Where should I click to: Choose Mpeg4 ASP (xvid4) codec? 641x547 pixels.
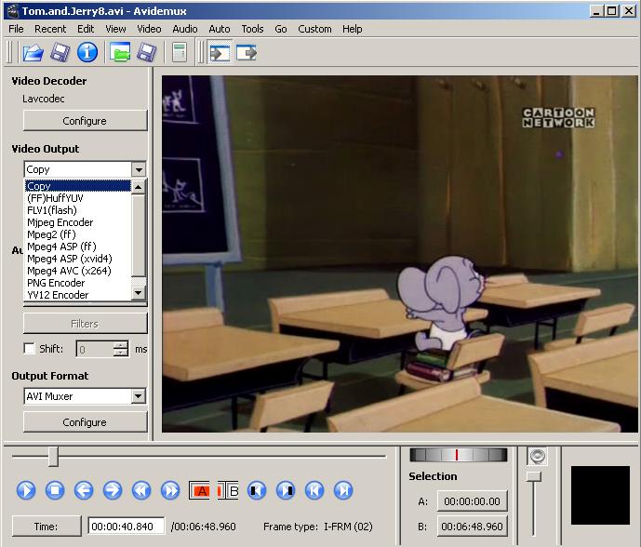[78, 259]
